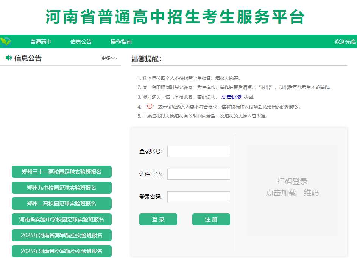The image size is (357, 258).
Task: Focus the 证件号码 input field
Action: pos(198,174)
